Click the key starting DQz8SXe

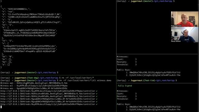coord(29,35)
